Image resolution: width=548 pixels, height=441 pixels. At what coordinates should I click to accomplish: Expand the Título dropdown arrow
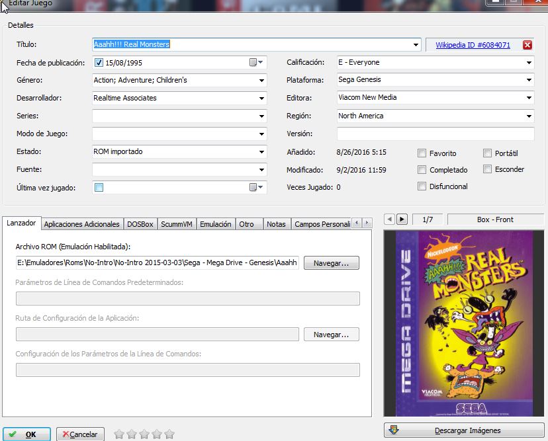416,45
